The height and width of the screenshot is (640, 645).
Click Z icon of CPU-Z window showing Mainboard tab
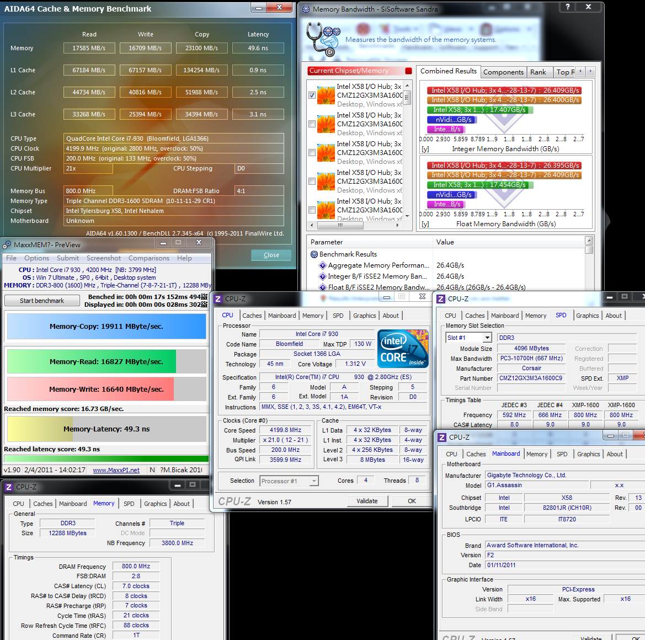point(442,437)
